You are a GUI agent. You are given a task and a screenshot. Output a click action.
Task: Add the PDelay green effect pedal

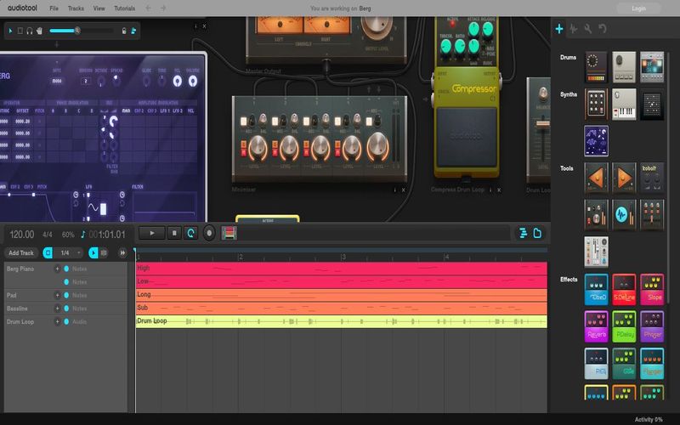(x=624, y=326)
